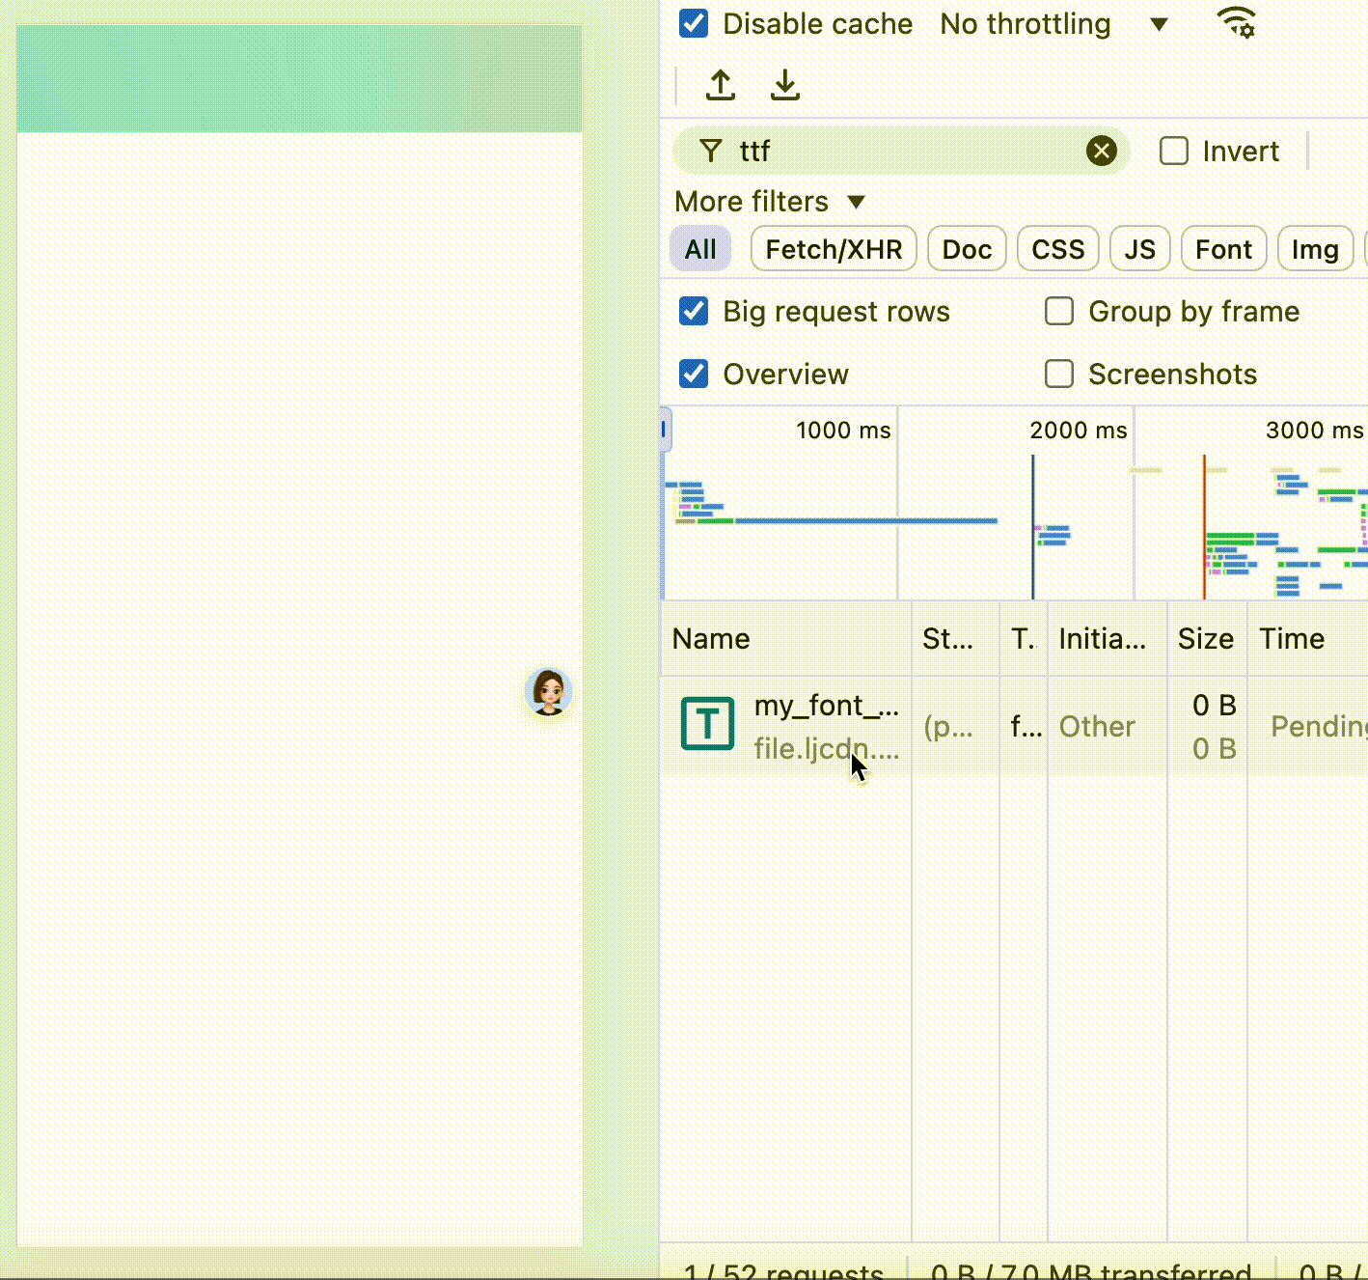Filter by Doc requests
This screenshot has height=1280, width=1368.
pos(967,249)
